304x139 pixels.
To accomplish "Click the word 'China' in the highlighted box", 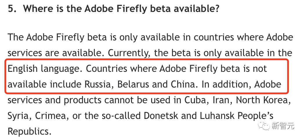I will click(x=182, y=84).
